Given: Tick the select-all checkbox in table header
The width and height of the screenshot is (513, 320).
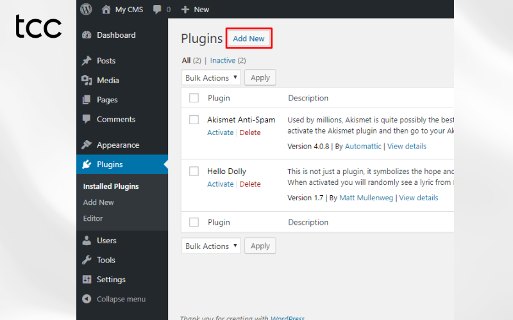Looking at the screenshot, I should point(194,98).
